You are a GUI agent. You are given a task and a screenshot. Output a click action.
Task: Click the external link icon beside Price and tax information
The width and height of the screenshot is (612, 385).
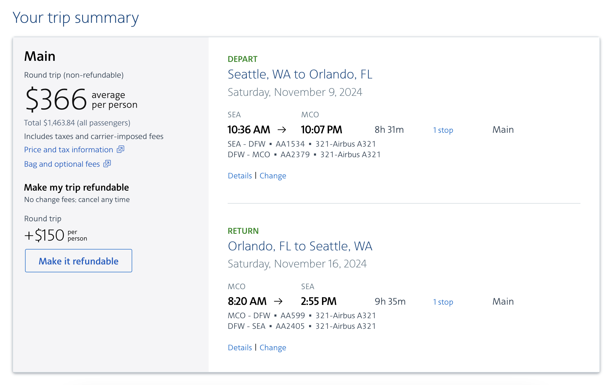click(120, 149)
